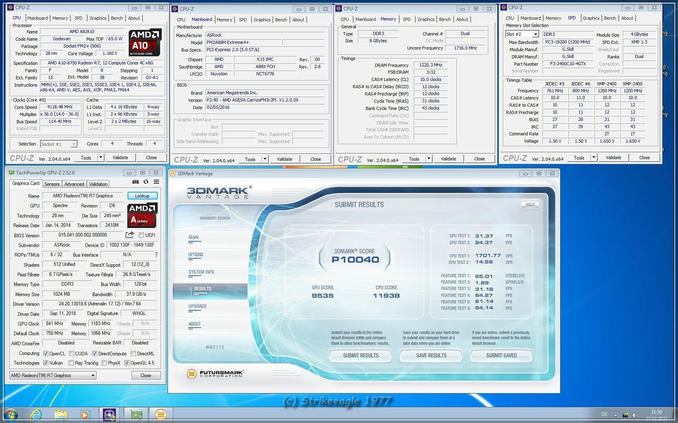
Task: Open Windows Explorer folder in taskbar
Action: 61,415
